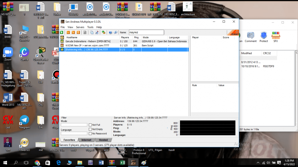Sort servers by the Language column header
The image size is (298, 167).
(x=178, y=37)
